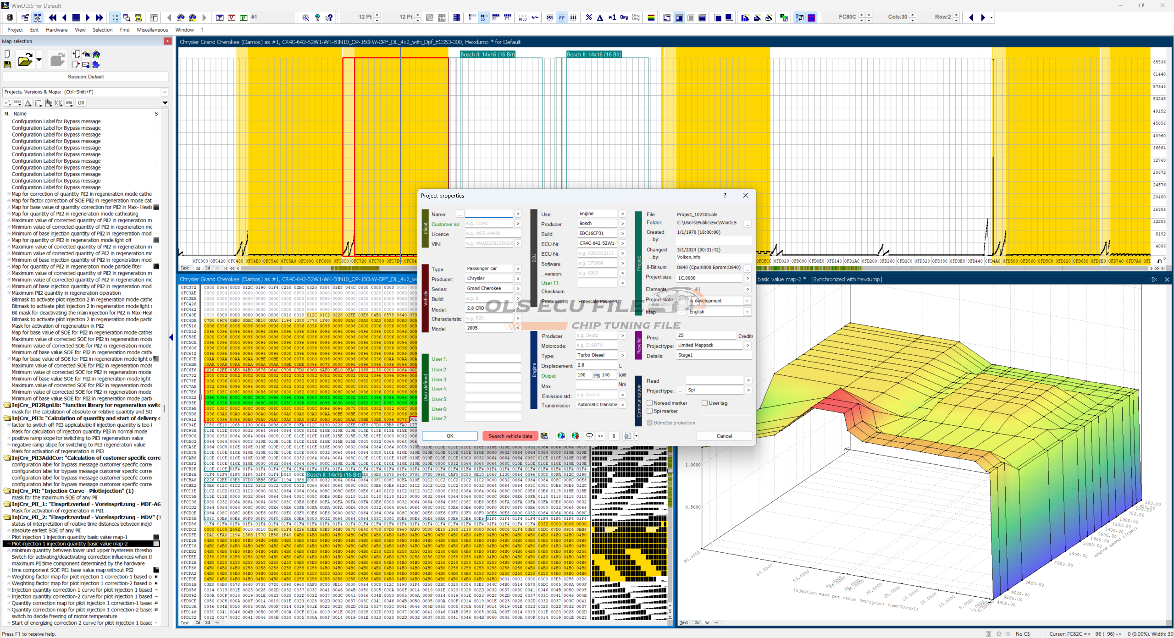This screenshot has width=1174, height=638.
Task: Click the blue grid toolbar icon between arrows
Action: (76, 17)
